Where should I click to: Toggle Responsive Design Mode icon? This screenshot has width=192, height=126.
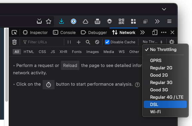tap(155, 33)
